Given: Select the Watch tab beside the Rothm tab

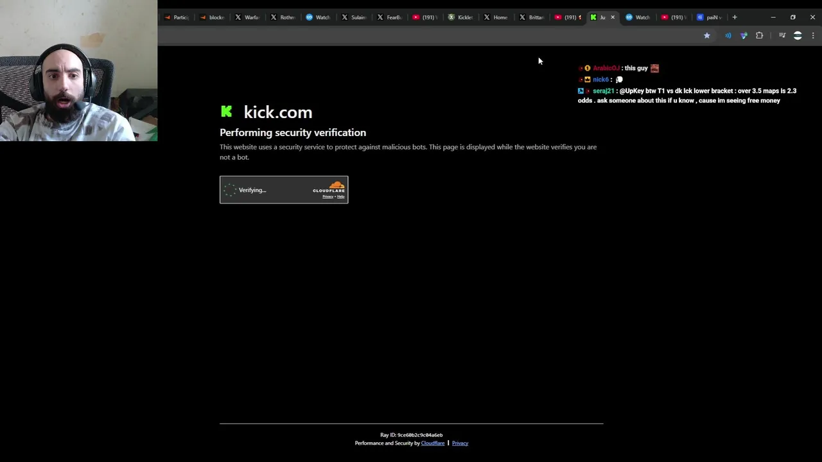Looking at the screenshot, I should tap(317, 17).
